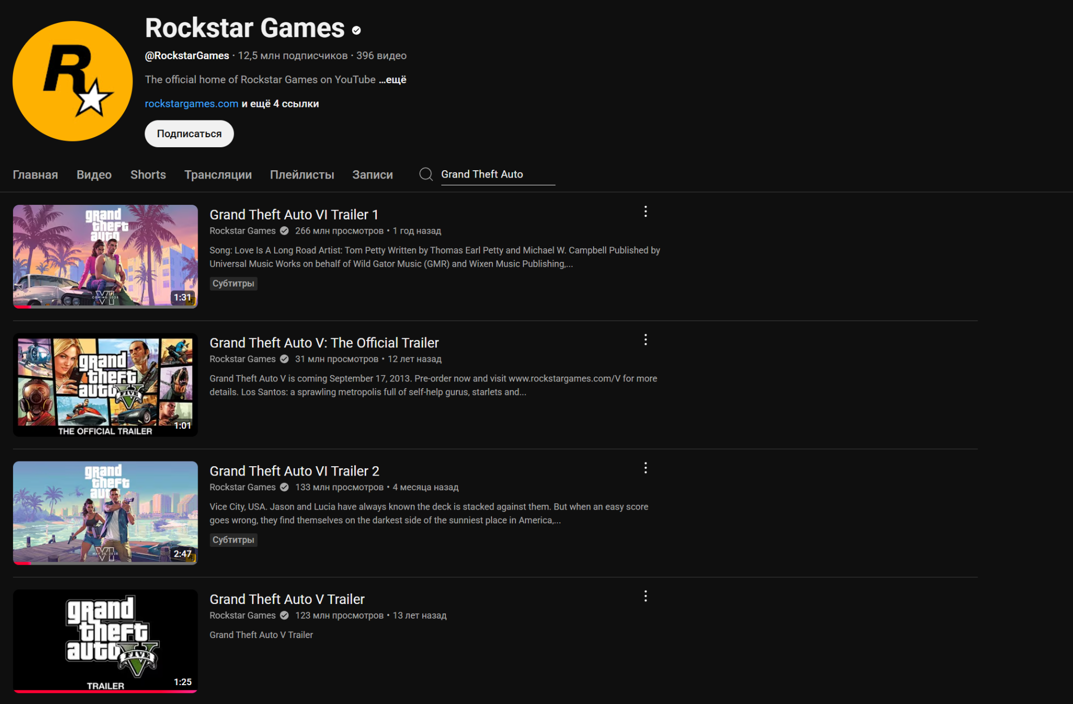Open three-dot menu for Grand Theft Auto V Trailer
1073x704 pixels.
click(x=645, y=596)
